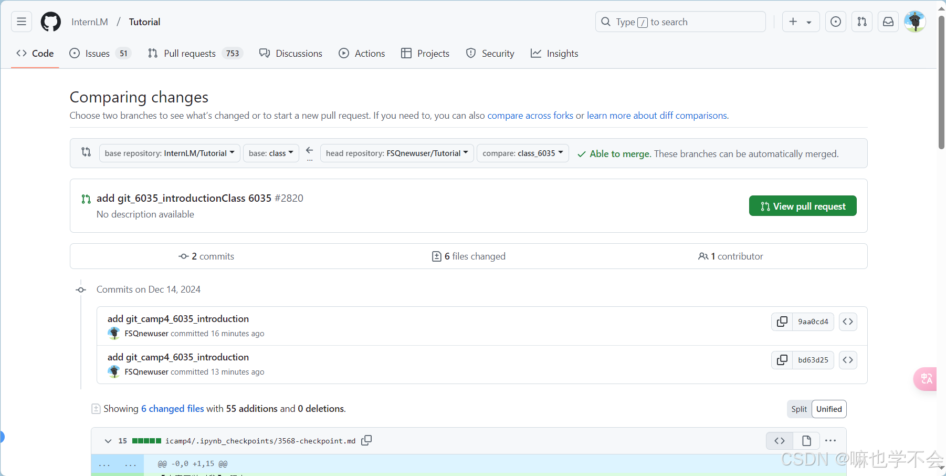The height and width of the screenshot is (476, 946).
Task: Open commit hash bd63d25
Action: [813, 360]
